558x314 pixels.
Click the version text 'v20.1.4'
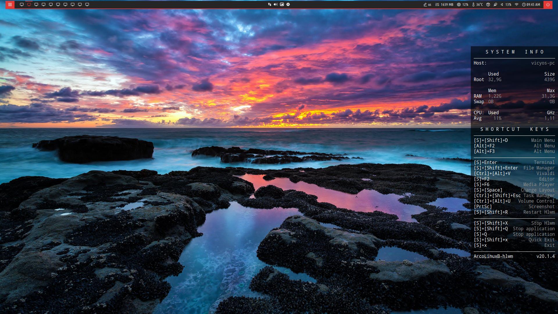[546, 256]
